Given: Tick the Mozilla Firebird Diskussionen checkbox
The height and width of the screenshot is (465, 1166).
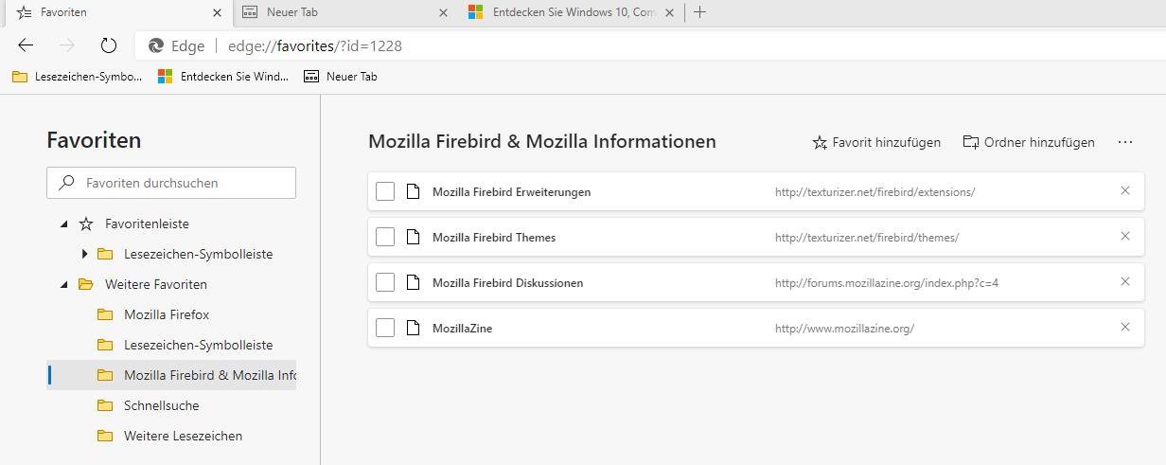Looking at the screenshot, I should (385, 282).
